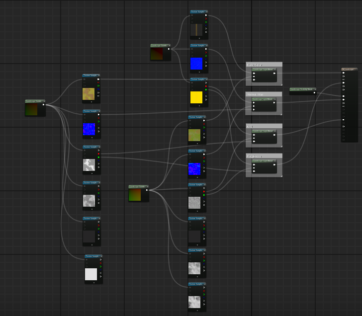362x316 pixels.
Task: Click green channel pin on yellow Texture Sample
Action: (x=206, y=89)
